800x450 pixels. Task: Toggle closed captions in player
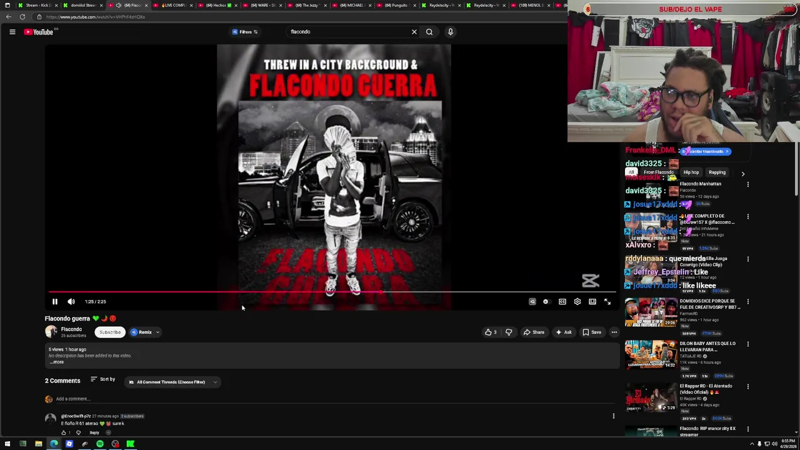pos(562,302)
